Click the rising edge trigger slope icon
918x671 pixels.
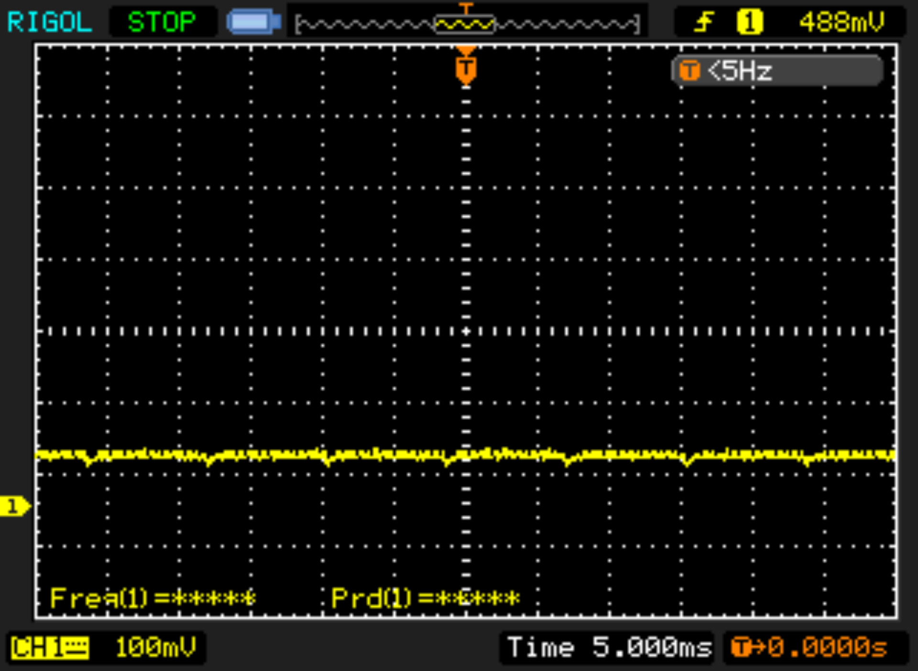click(704, 22)
